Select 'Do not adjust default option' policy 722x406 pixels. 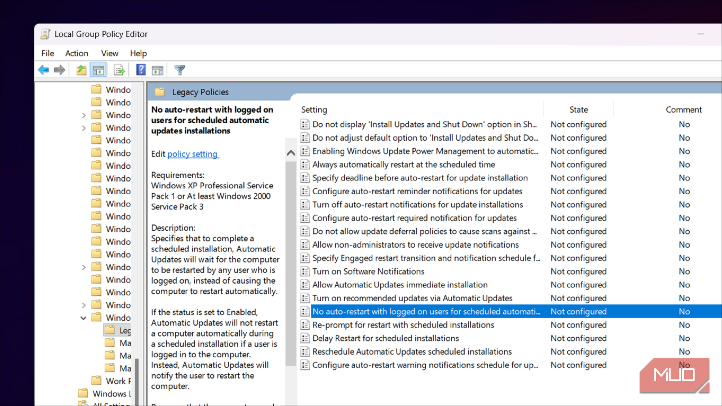point(425,138)
